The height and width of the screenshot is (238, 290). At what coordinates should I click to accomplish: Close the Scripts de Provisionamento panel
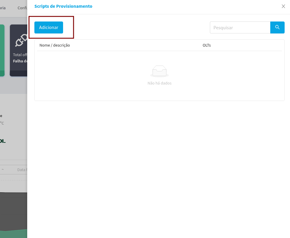point(283,6)
